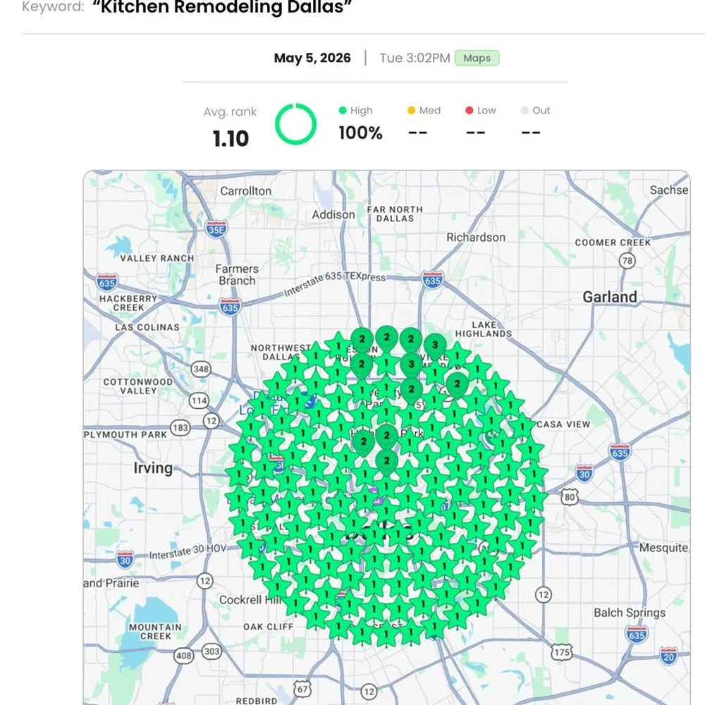Click the Garland city label on map
Image resolution: width=705 pixels, height=705 pixels.
610,298
